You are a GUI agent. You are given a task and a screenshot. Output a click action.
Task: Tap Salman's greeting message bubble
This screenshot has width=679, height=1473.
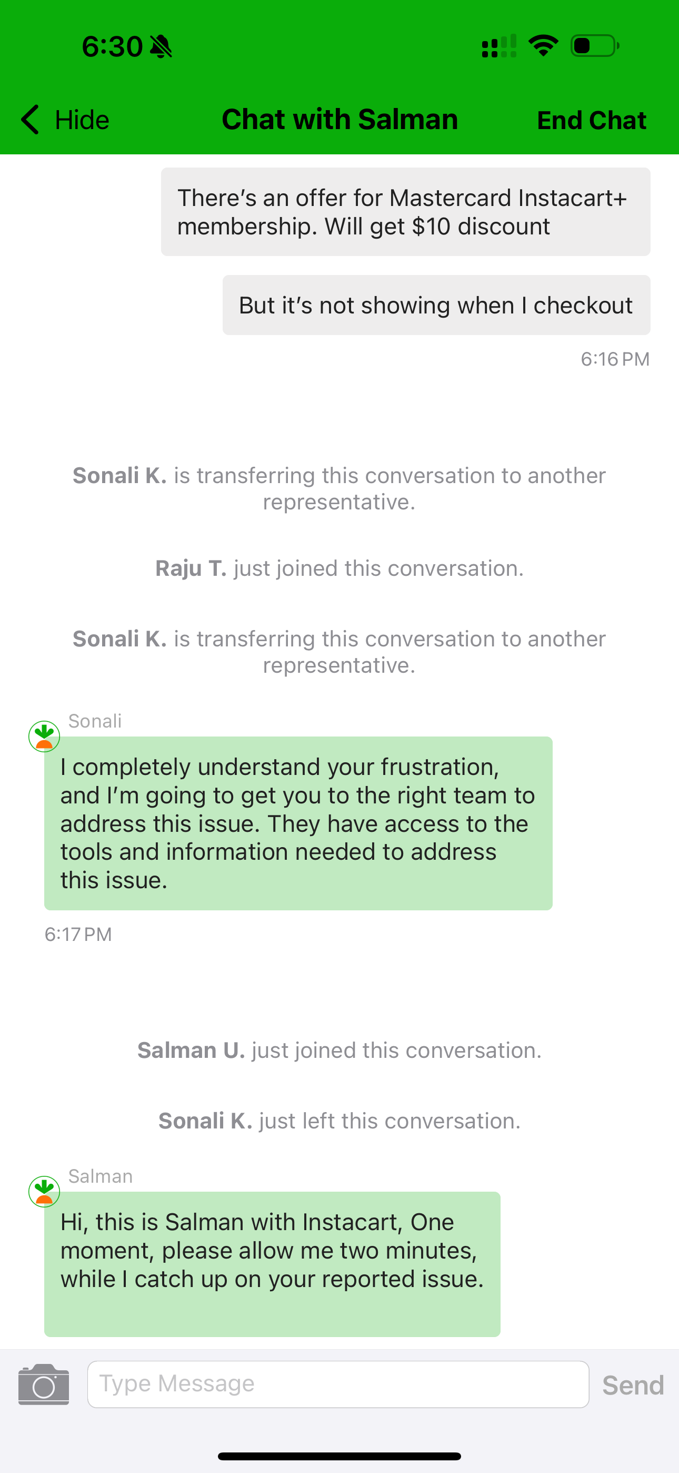272,1264
